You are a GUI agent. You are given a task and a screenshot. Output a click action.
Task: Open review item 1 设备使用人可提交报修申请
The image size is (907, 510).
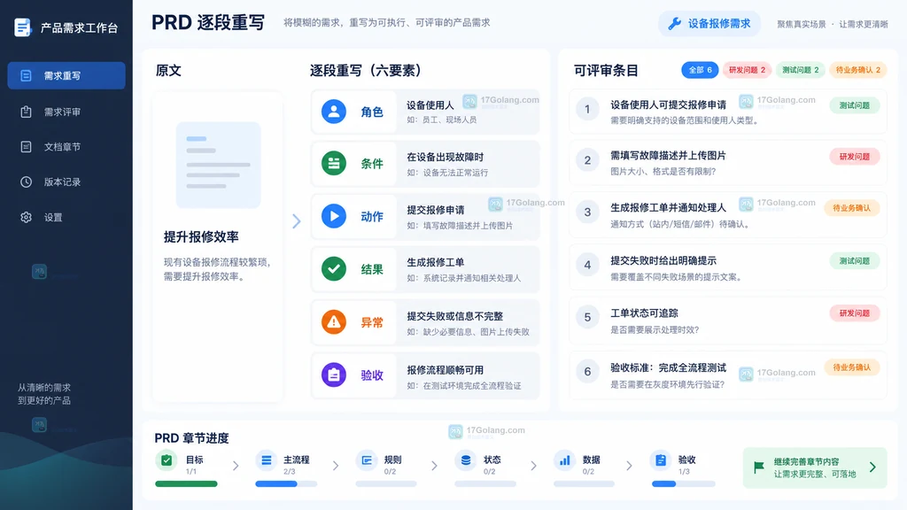tap(728, 112)
